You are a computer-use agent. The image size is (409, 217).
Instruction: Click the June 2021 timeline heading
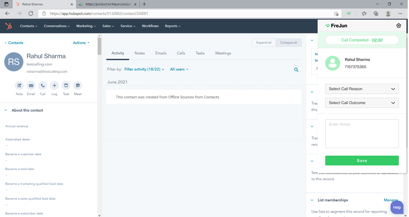tap(117, 82)
